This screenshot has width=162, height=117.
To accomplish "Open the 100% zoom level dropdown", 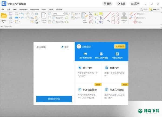I will 63,14.
